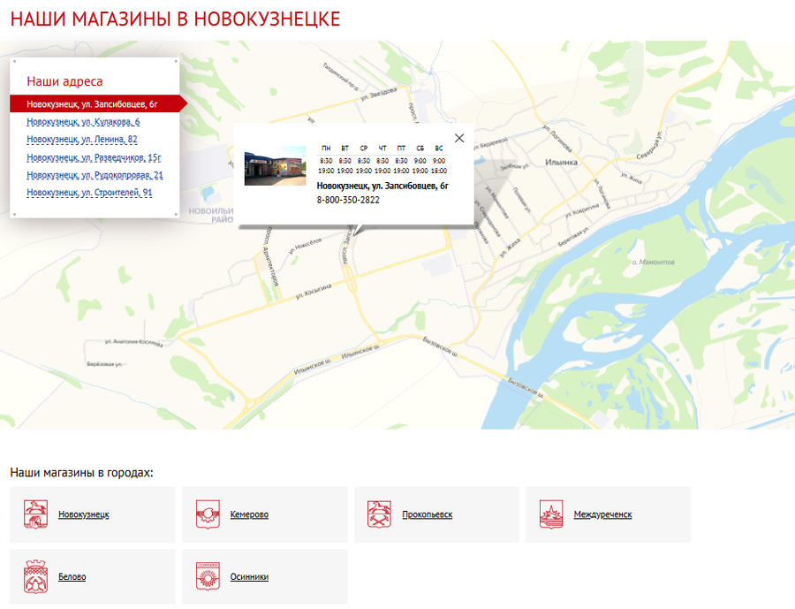The width and height of the screenshot is (795, 609).
Task: Select the Осинники coat of arms icon
Action: pyautogui.click(x=208, y=577)
